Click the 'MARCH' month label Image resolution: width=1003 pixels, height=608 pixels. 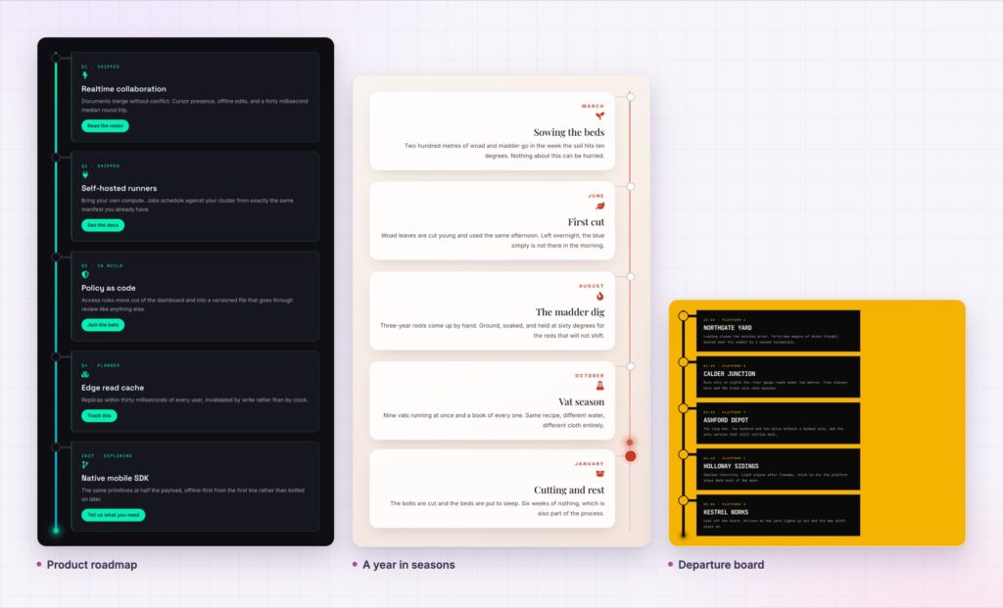593,106
